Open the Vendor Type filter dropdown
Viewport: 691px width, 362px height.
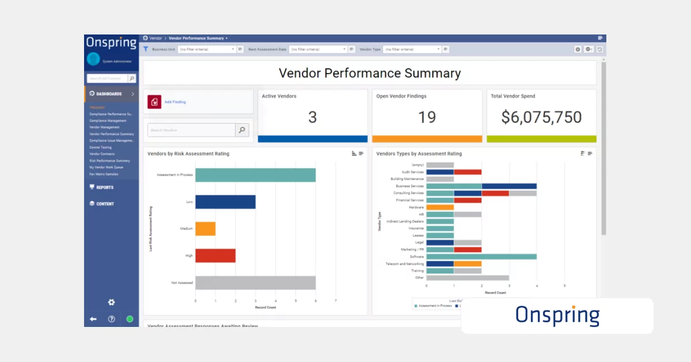coord(412,49)
